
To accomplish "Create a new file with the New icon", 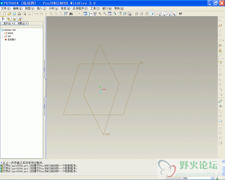I will 4,14.
